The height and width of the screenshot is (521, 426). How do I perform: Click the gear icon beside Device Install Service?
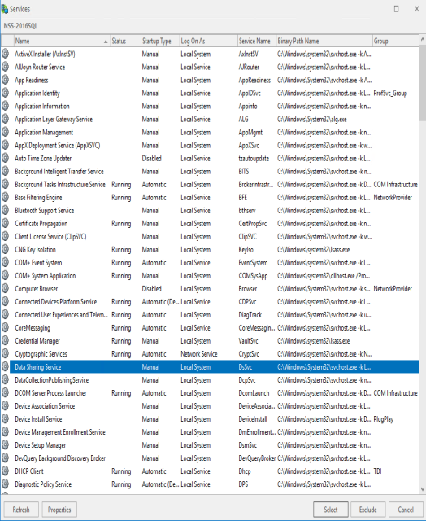(x=6, y=419)
